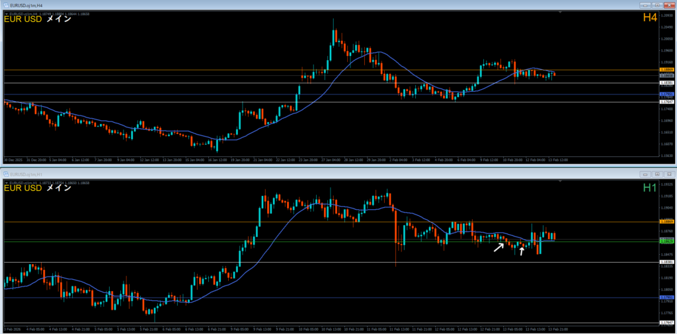The image size is (677, 334).
Task: Click the H4 chart window title icon
Action: (5, 5)
